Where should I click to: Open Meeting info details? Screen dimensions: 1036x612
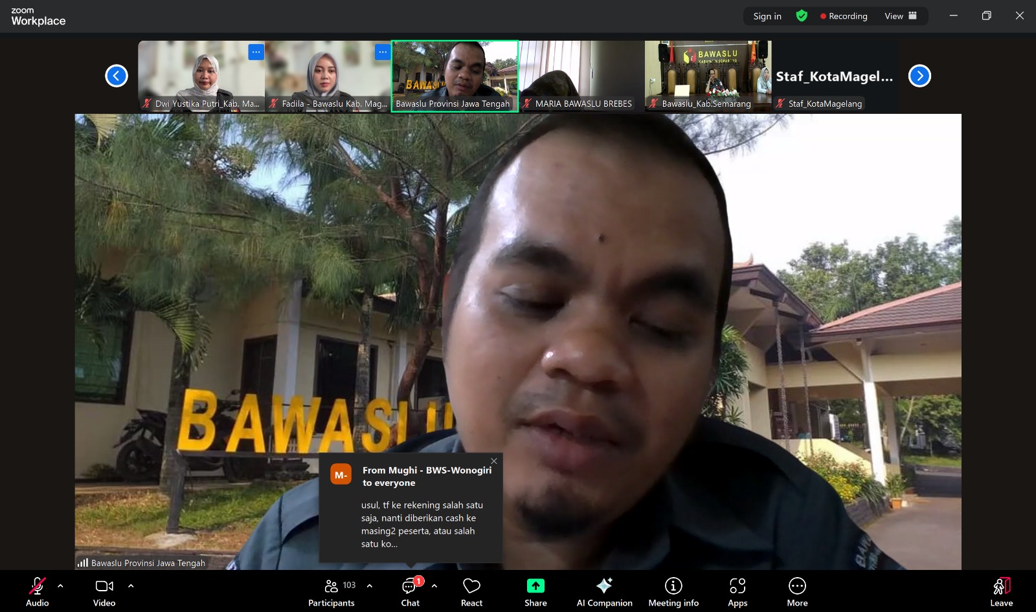[x=673, y=591]
